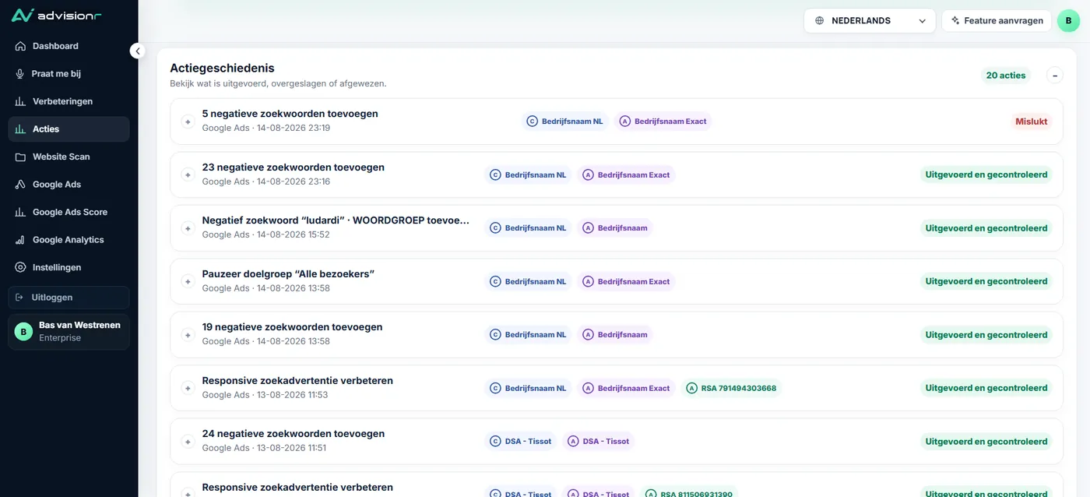Click Uitgevoerd en gecontroleerd badge on 23 negatieve row

(x=986, y=174)
